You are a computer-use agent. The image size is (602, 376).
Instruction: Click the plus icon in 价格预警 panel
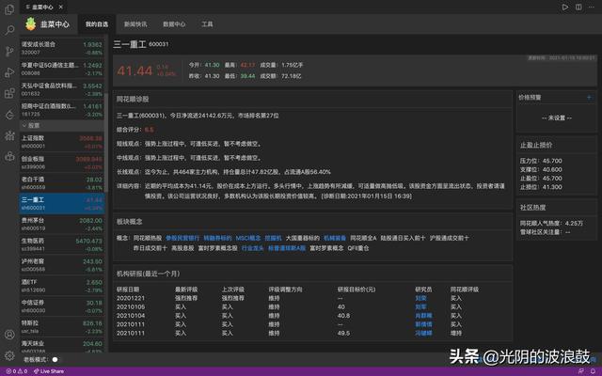click(x=589, y=98)
